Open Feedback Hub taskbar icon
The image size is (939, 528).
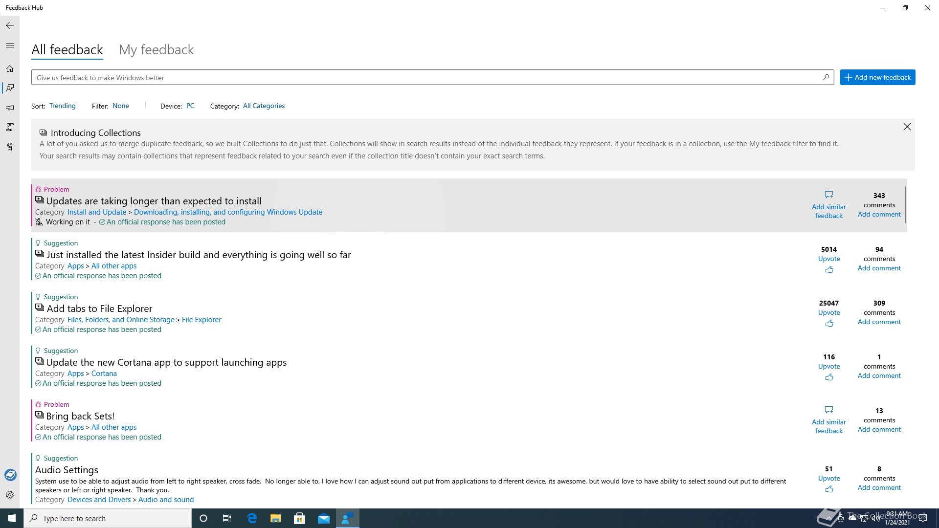point(348,518)
